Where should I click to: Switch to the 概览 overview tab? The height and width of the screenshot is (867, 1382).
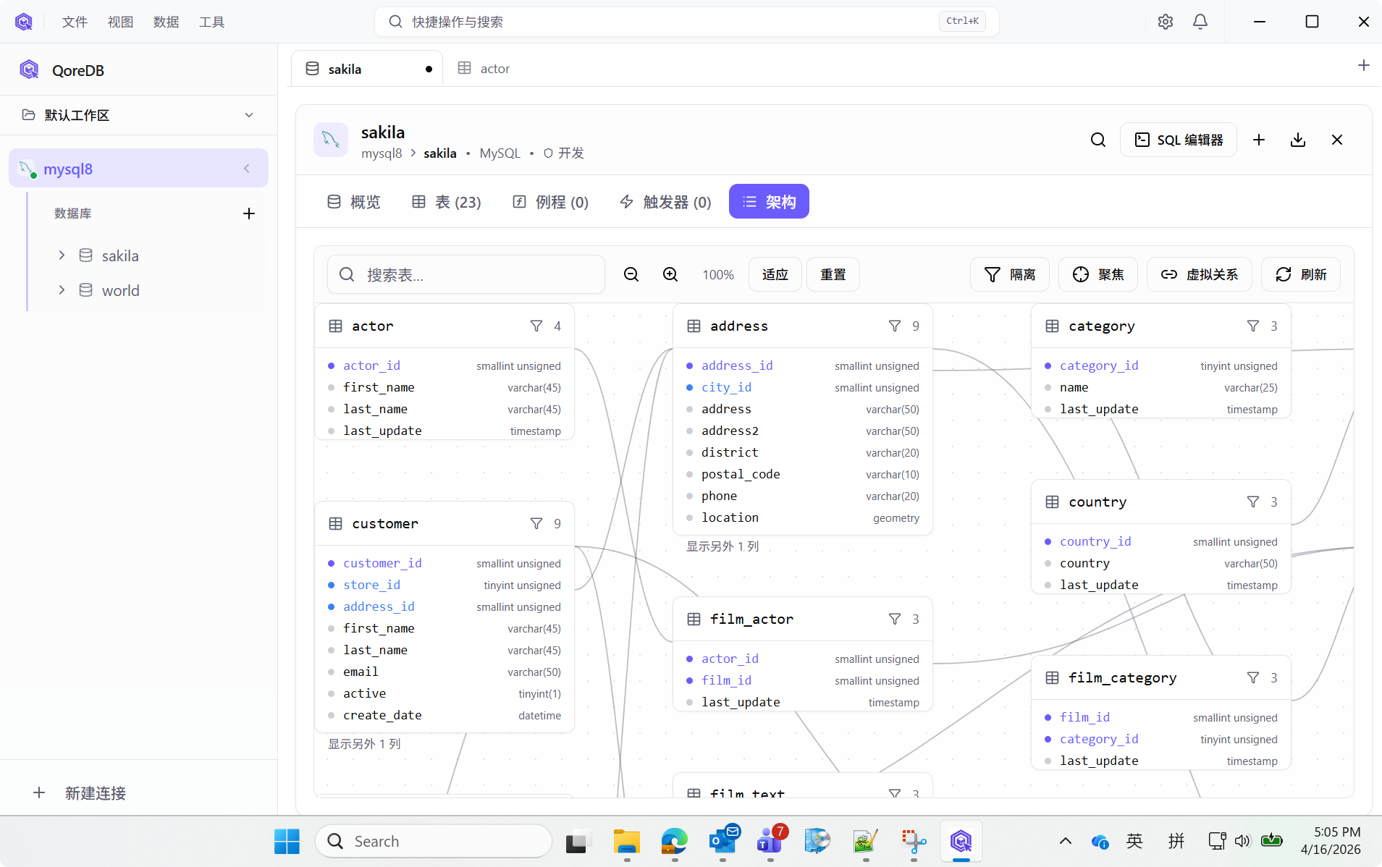click(x=354, y=202)
